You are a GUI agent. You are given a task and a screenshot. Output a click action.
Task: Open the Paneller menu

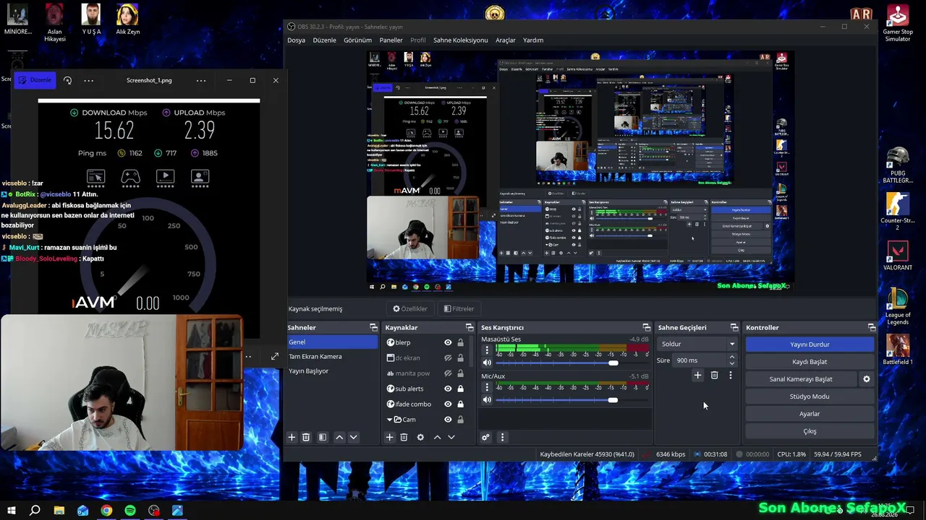(x=391, y=40)
